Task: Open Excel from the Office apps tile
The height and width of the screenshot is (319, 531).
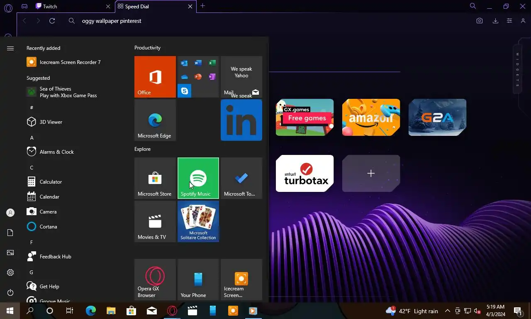Action: (x=212, y=63)
